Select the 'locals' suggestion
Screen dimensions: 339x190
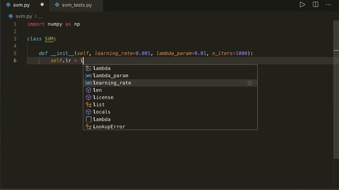(x=170, y=112)
